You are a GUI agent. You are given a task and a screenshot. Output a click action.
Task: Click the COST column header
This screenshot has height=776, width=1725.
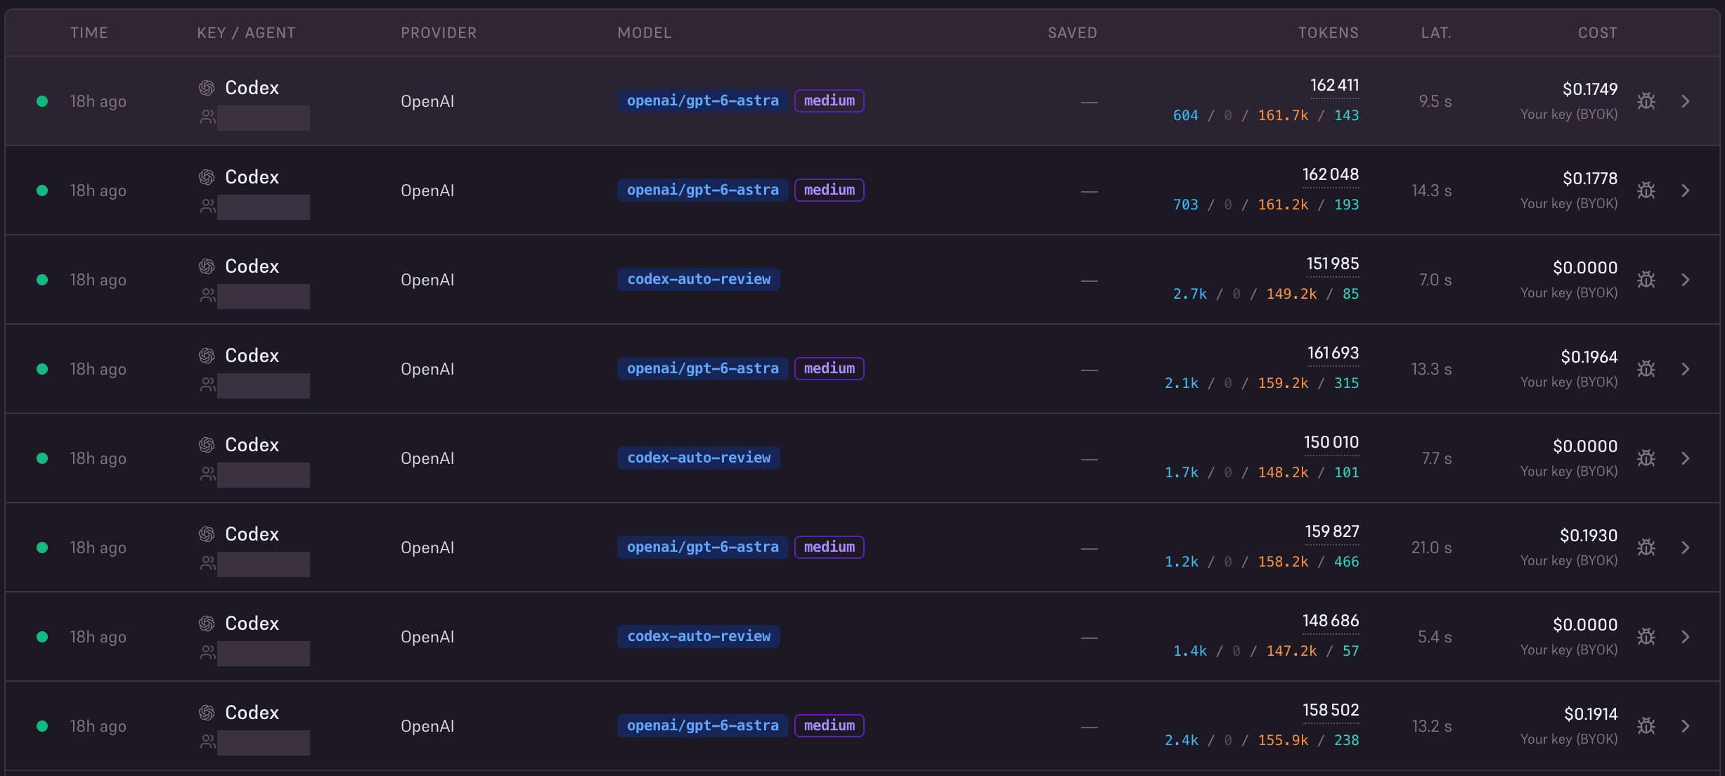[x=1597, y=33]
